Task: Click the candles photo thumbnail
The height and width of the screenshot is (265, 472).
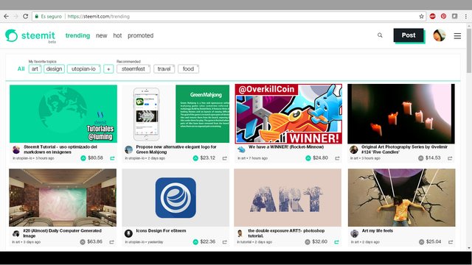Action: [x=401, y=113]
